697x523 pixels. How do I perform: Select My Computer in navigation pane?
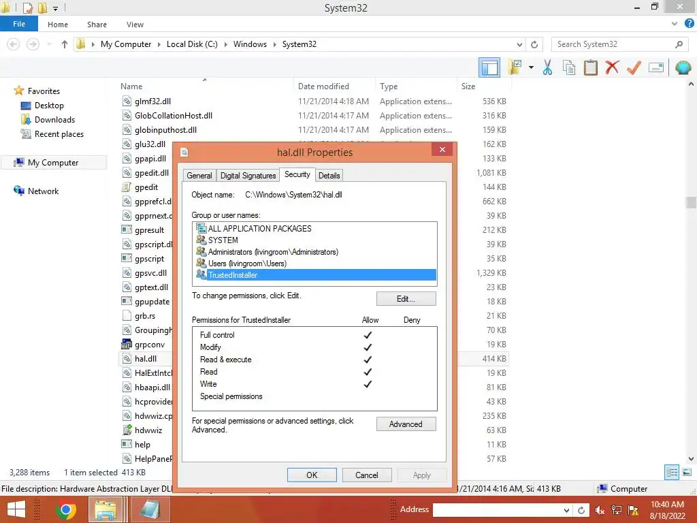[x=53, y=163]
